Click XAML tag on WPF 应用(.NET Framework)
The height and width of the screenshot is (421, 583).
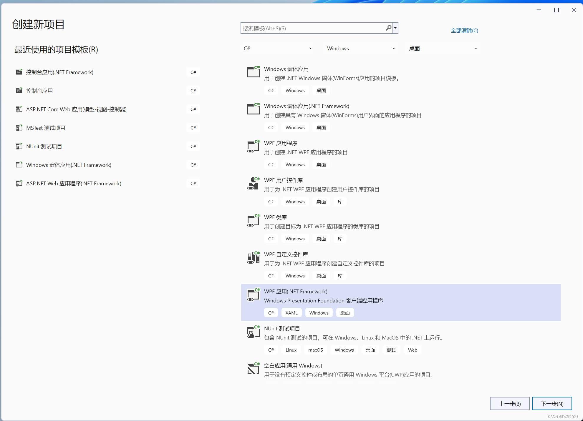pos(291,313)
